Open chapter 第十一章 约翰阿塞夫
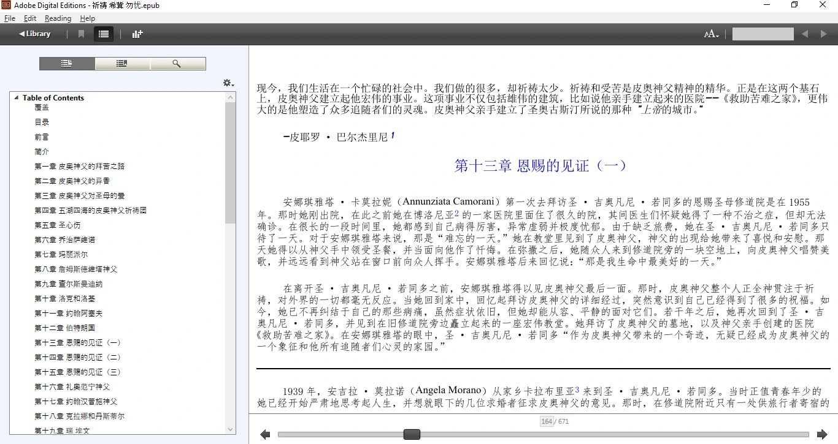Screen dimensions: 838x444 tap(68, 314)
